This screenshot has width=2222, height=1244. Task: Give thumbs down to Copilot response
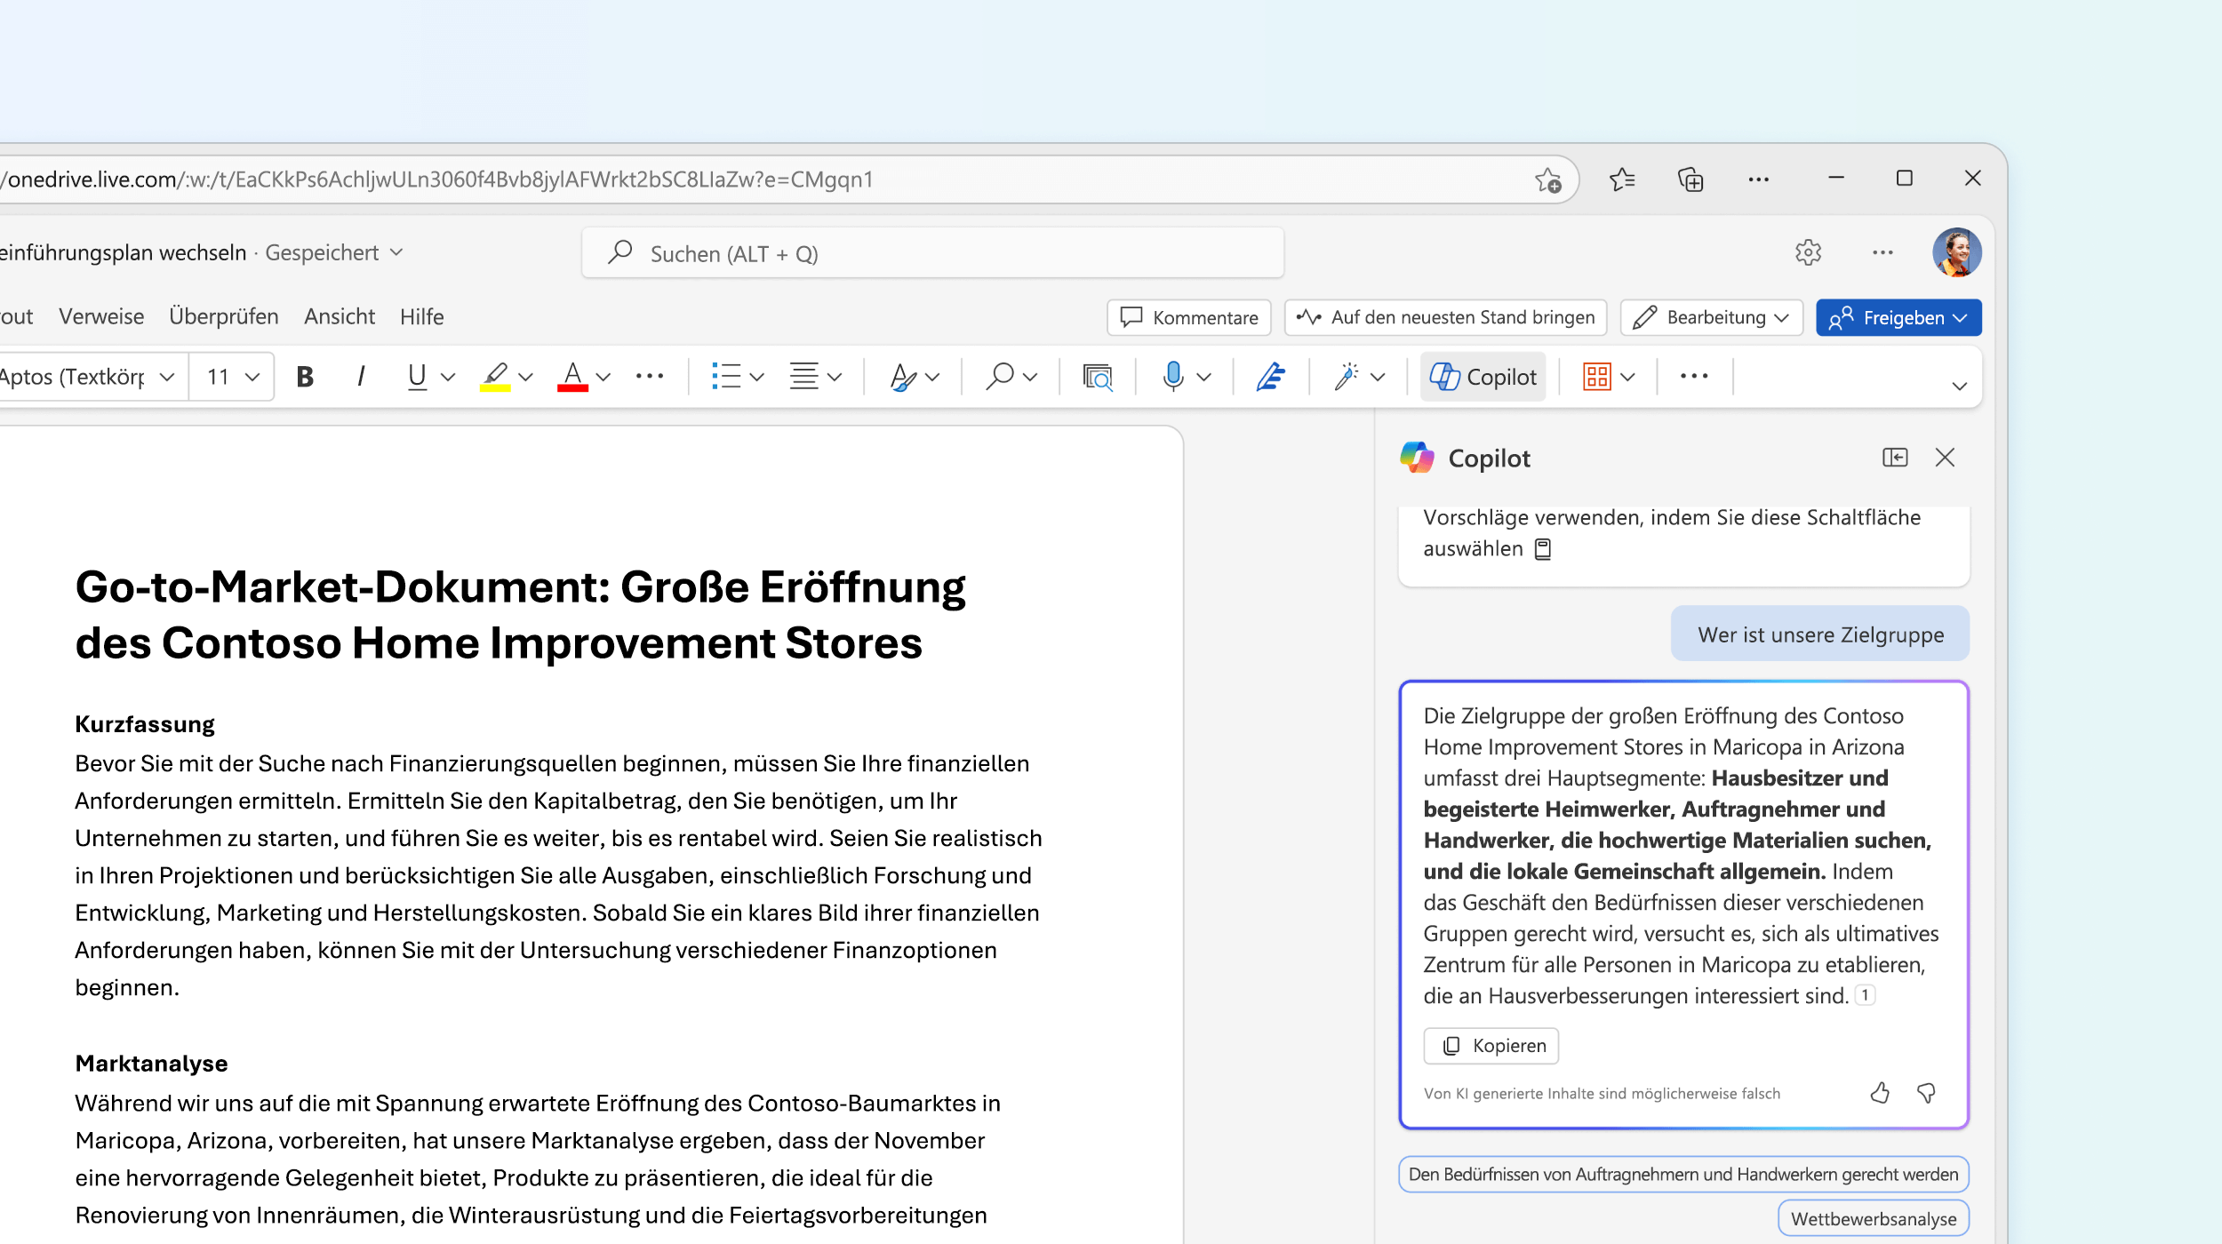[x=1927, y=1093]
